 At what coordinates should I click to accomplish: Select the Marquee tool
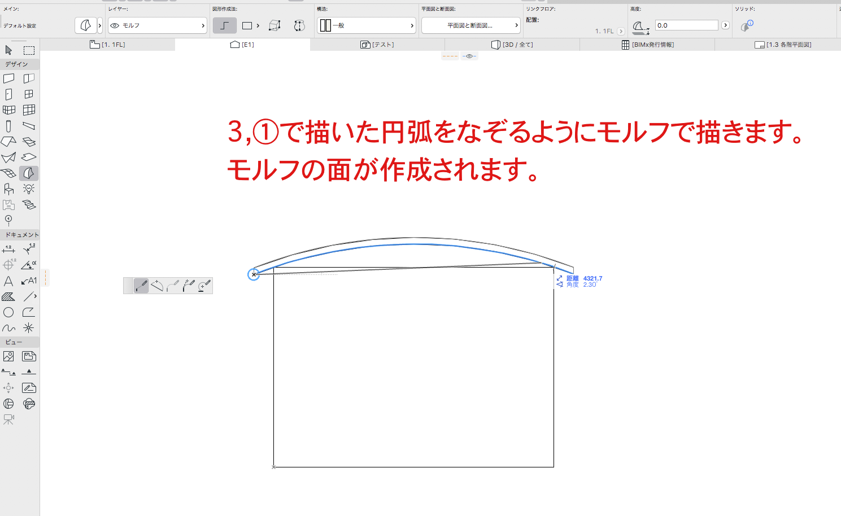(29, 50)
